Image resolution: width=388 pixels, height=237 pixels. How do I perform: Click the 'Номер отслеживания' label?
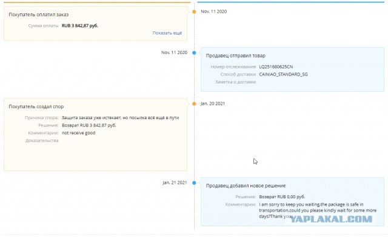tap(233, 67)
